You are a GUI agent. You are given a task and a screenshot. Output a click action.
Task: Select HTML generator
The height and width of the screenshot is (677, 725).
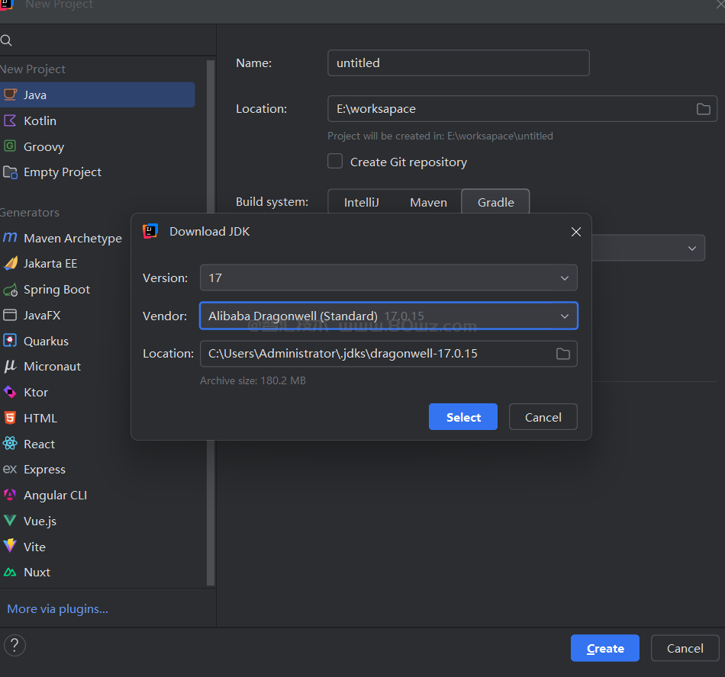tap(65, 418)
